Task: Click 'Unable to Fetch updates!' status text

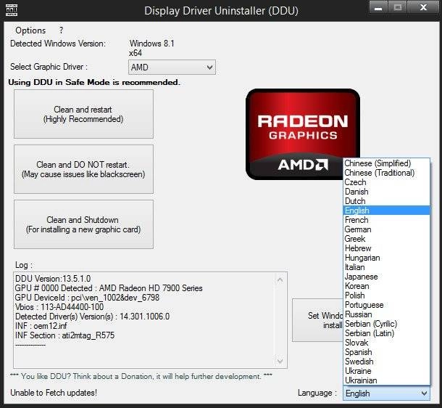Action: tap(54, 393)
